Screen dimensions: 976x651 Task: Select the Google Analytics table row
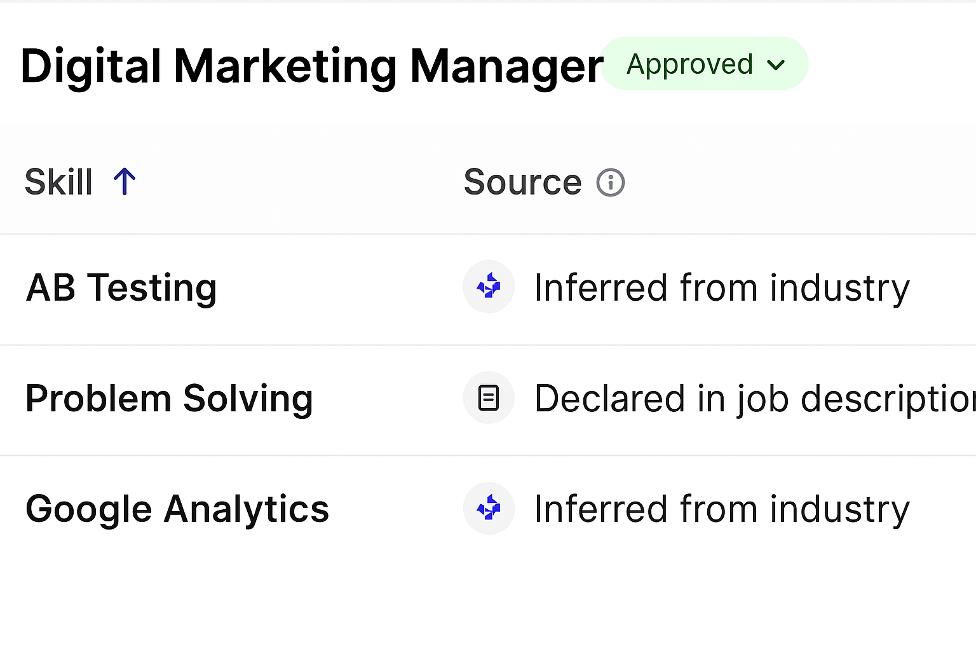coord(488,510)
